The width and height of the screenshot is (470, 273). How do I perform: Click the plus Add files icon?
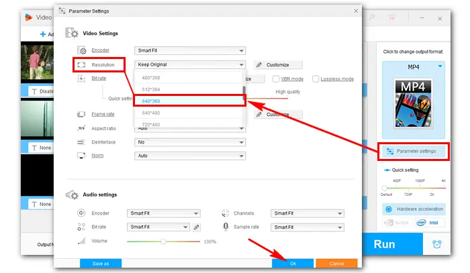[43, 34]
